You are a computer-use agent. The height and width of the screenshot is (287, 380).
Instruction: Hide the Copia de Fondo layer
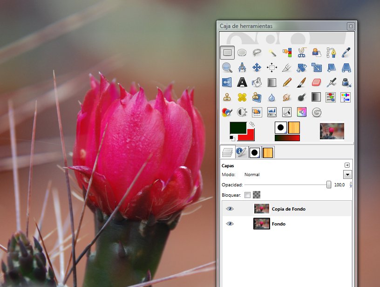tap(230, 209)
